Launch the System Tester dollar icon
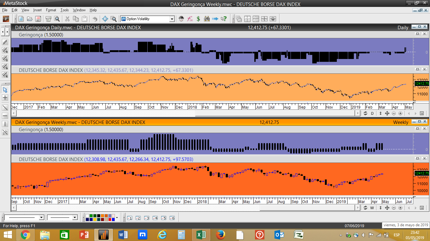The width and height of the screenshot is (430, 241). pyautogui.click(x=198, y=19)
